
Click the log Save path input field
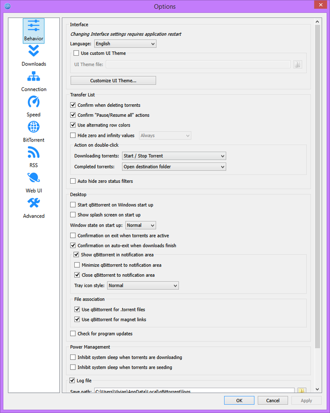coord(194,390)
